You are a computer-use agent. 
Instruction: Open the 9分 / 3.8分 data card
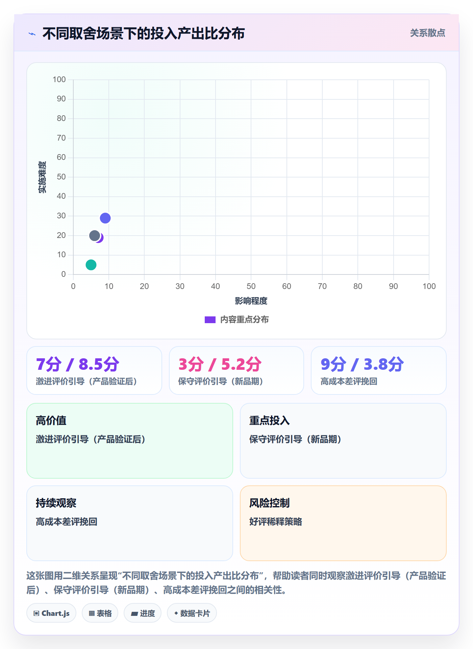coord(379,370)
